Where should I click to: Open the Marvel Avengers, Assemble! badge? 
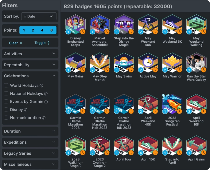pos(100,25)
